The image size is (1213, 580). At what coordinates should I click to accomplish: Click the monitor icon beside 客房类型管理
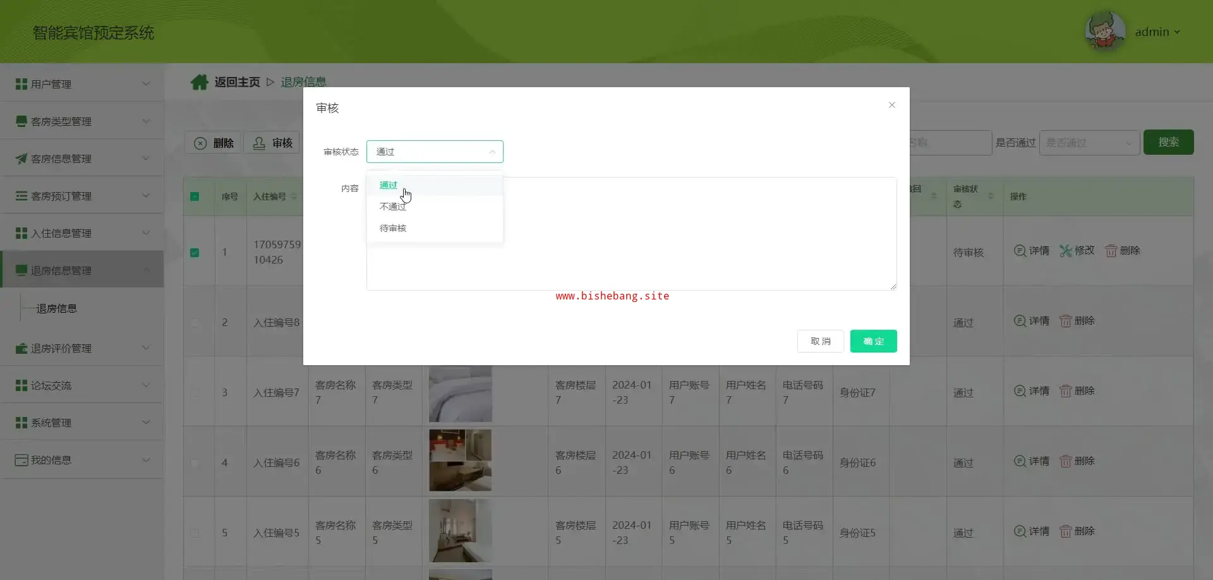[x=21, y=121]
